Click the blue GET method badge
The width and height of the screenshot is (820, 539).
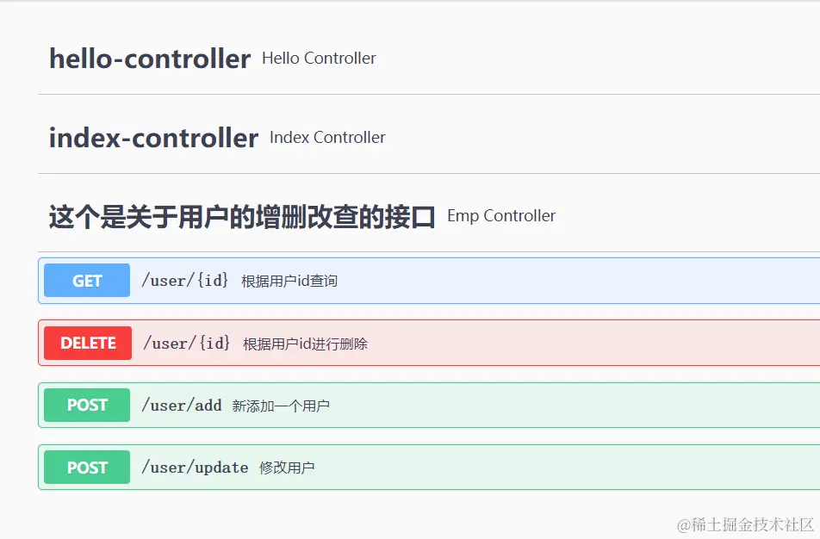pyautogui.click(x=87, y=281)
